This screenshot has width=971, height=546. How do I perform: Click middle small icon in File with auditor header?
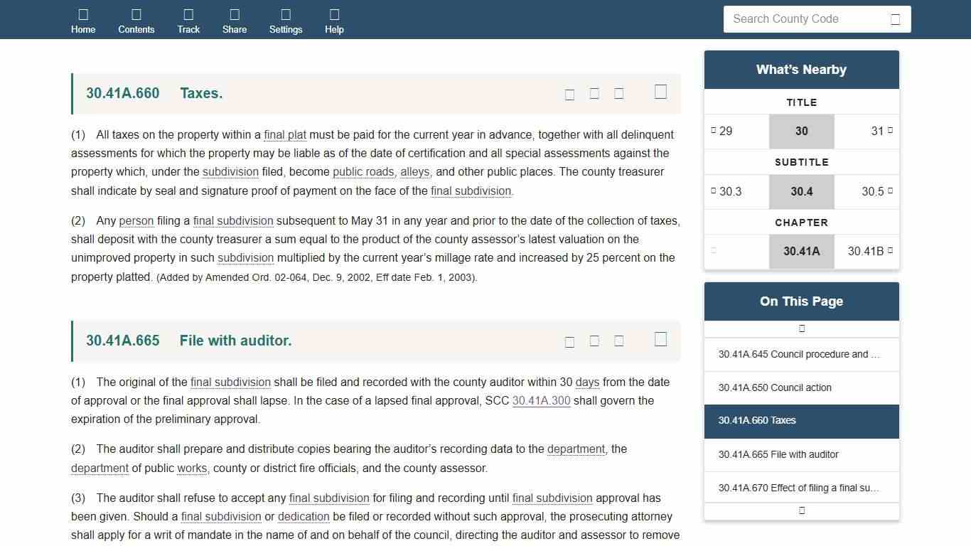coord(594,341)
